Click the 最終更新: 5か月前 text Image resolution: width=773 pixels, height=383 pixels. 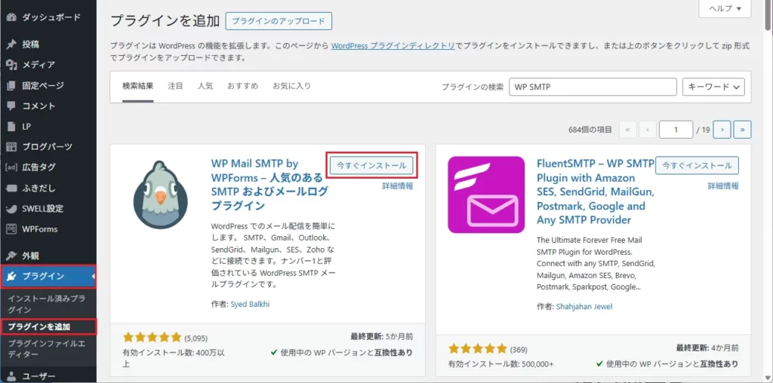382,337
